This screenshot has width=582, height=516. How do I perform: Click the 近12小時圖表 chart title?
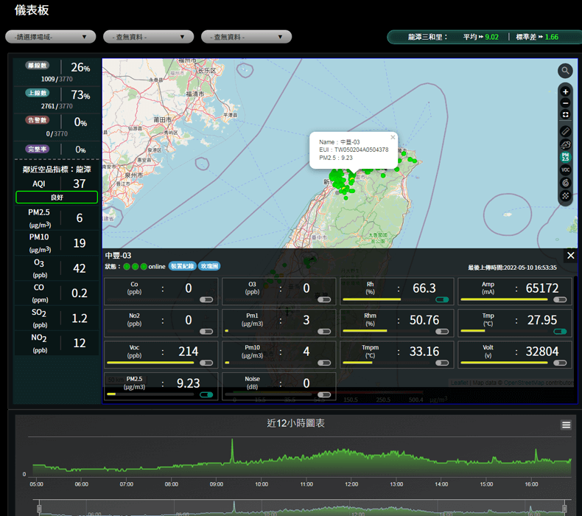[296, 423]
